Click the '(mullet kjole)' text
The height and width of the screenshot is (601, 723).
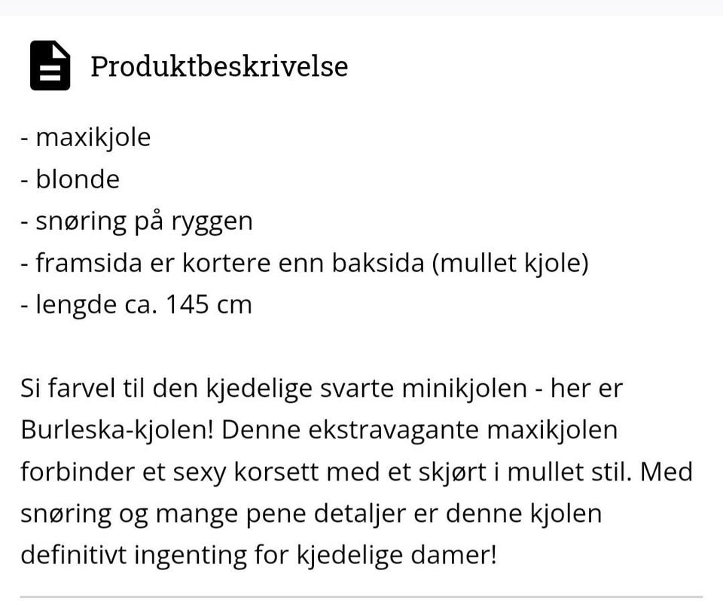(x=511, y=264)
